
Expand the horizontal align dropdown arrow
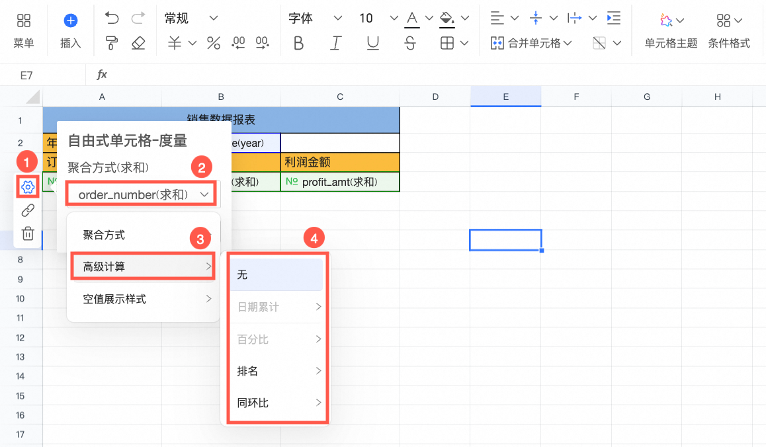click(x=515, y=19)
